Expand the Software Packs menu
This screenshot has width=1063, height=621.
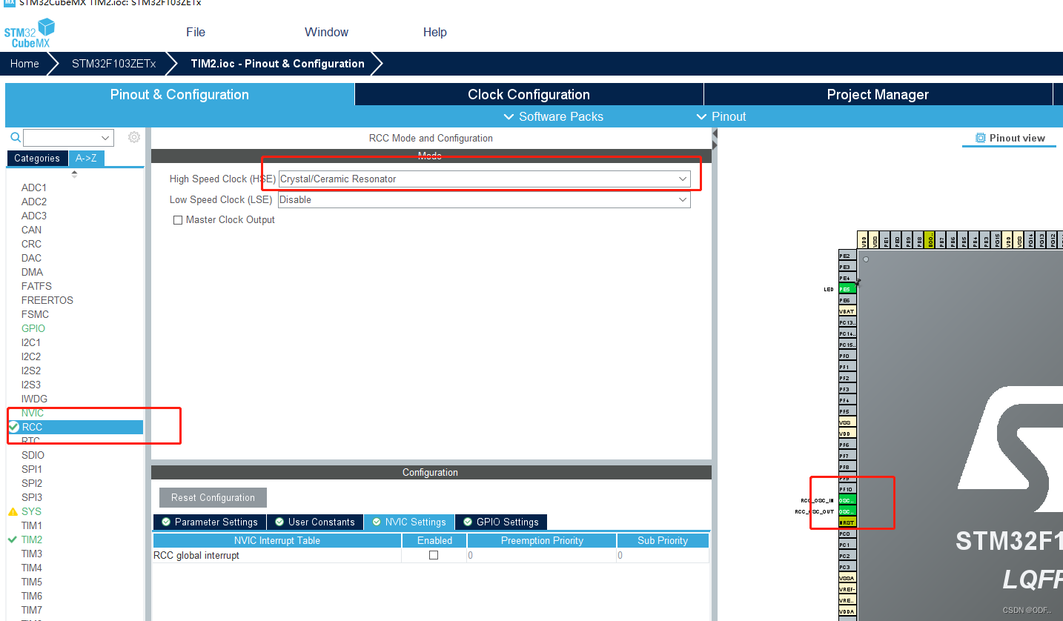pyautogui.click(x=553, y=116)
